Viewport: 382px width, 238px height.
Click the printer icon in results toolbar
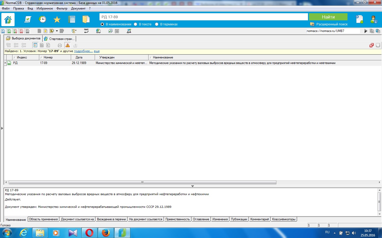tap(60, 45)
